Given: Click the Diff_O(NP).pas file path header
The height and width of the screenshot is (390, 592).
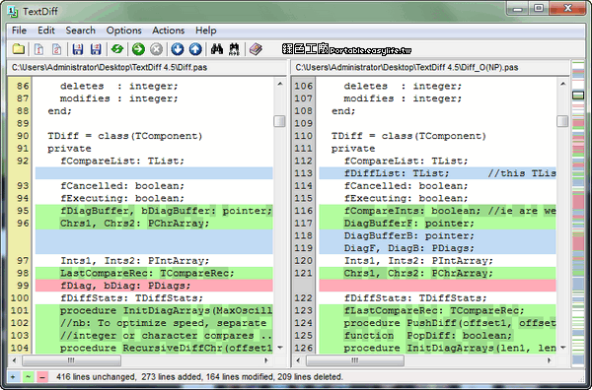Looking at the screenshot, I should [407, 67].
